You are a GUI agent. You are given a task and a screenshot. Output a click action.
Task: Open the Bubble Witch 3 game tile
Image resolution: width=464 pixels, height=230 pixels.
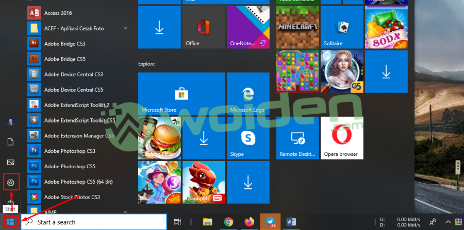159,182
